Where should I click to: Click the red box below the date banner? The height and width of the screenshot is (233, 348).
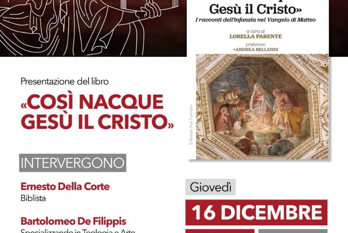click(220, 231)
